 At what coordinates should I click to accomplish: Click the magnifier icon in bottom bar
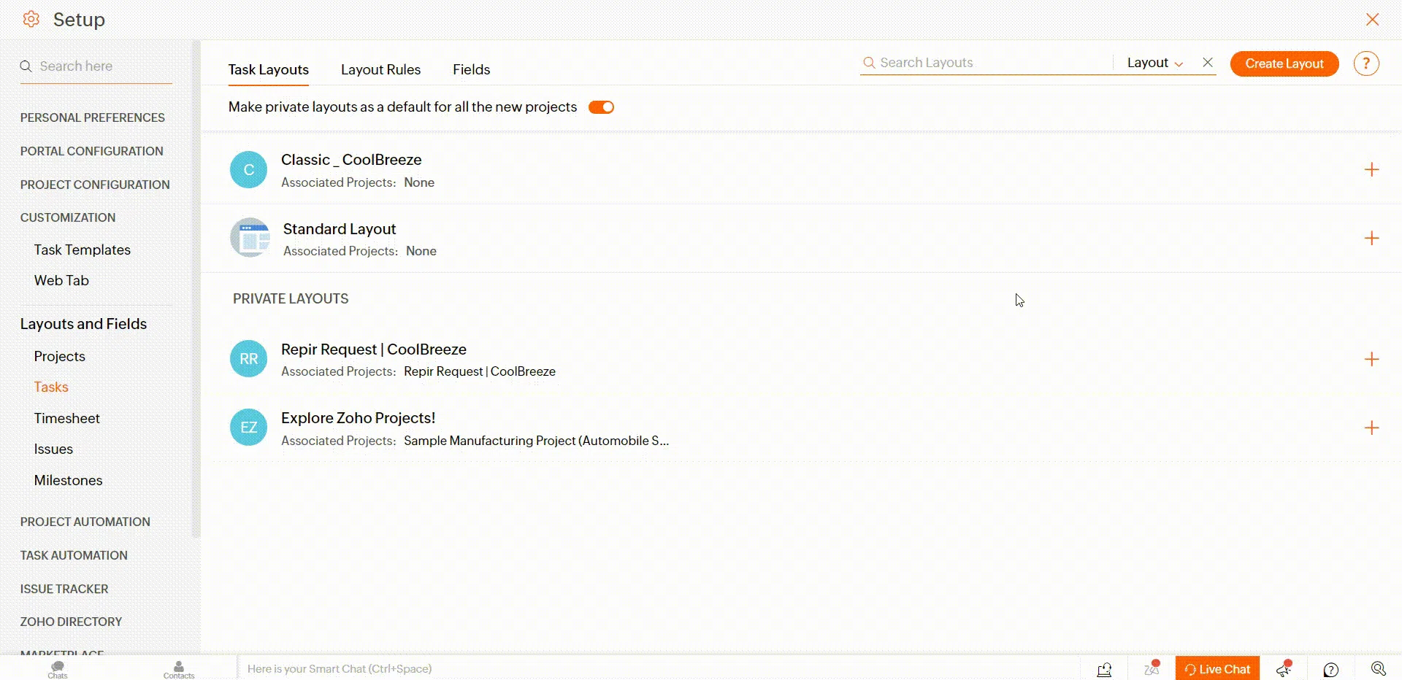[x=1378, y=669]
